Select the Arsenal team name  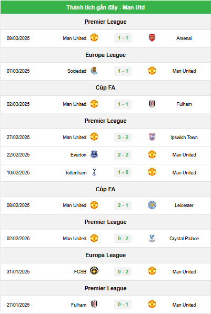tap(184, 38)
